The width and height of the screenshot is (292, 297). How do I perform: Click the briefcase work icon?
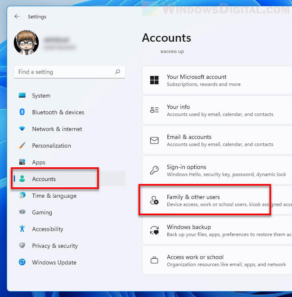(154, 260)
